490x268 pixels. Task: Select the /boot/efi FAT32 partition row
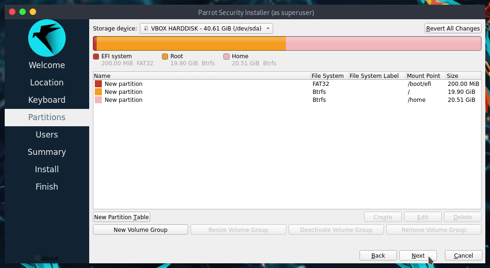(x=287, y=84)
